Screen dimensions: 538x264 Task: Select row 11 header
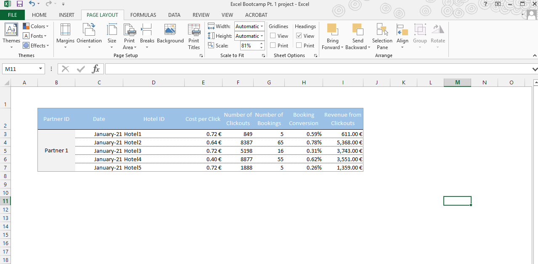point(5,201)
